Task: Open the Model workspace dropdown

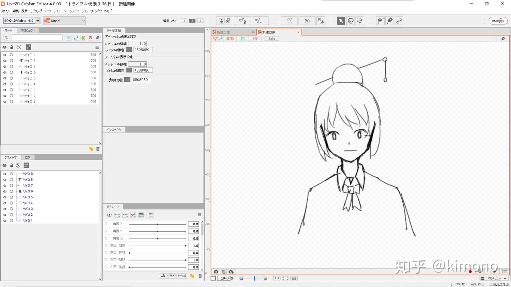Action: pyautogui.click(x=64, y=21)
